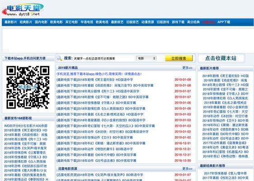Open the 旧版游戏 nav item
Viewport: 254px width, 181px height.
pos(163,22)
